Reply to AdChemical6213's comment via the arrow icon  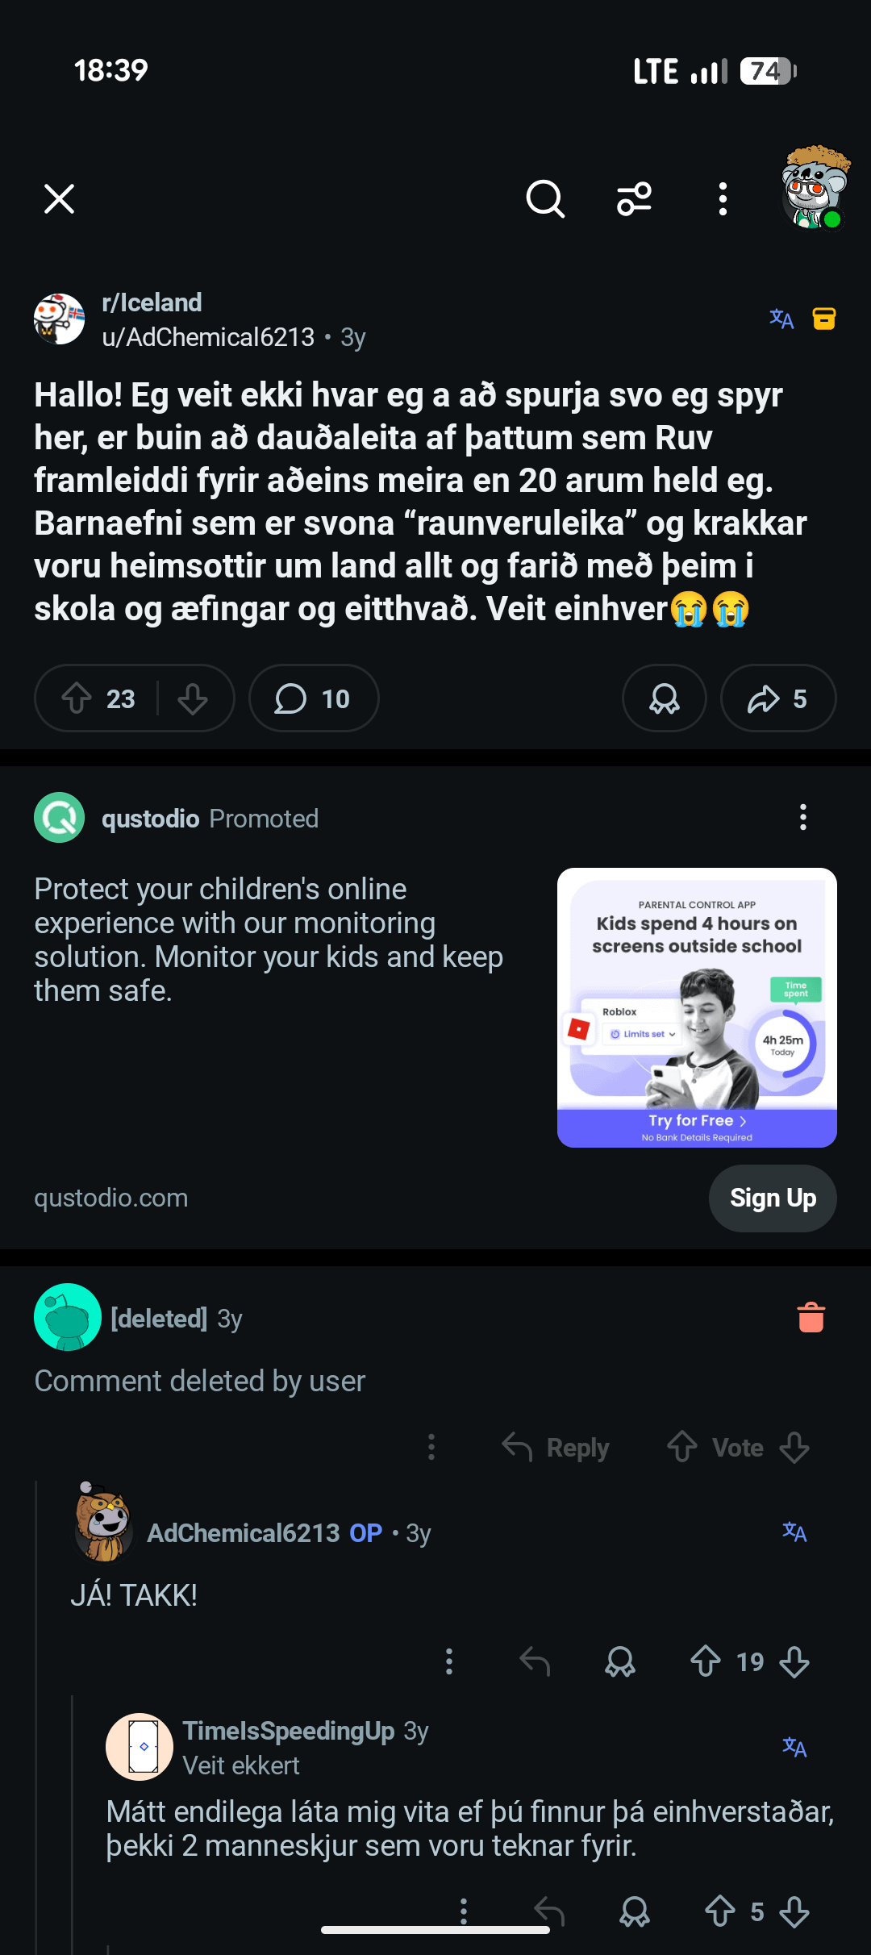[x=535, y=1661]
